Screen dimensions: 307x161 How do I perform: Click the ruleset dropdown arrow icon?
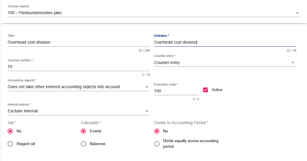297,13
